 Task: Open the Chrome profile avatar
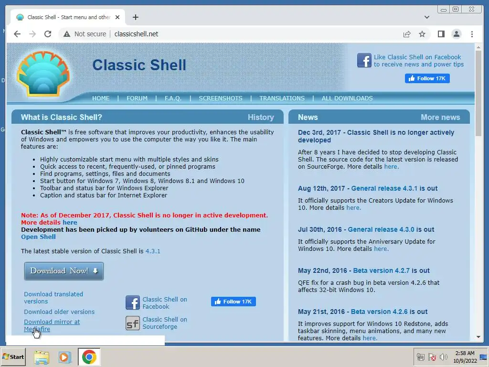point(456,34)
